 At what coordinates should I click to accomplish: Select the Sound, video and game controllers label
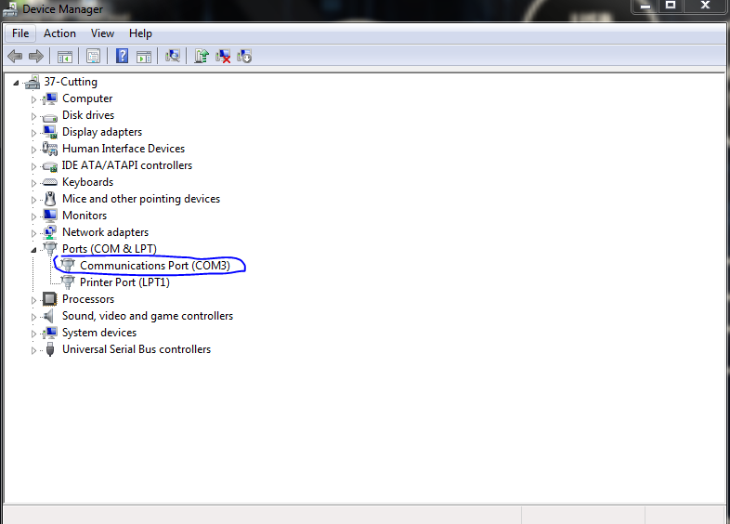(x=148, y=316)
